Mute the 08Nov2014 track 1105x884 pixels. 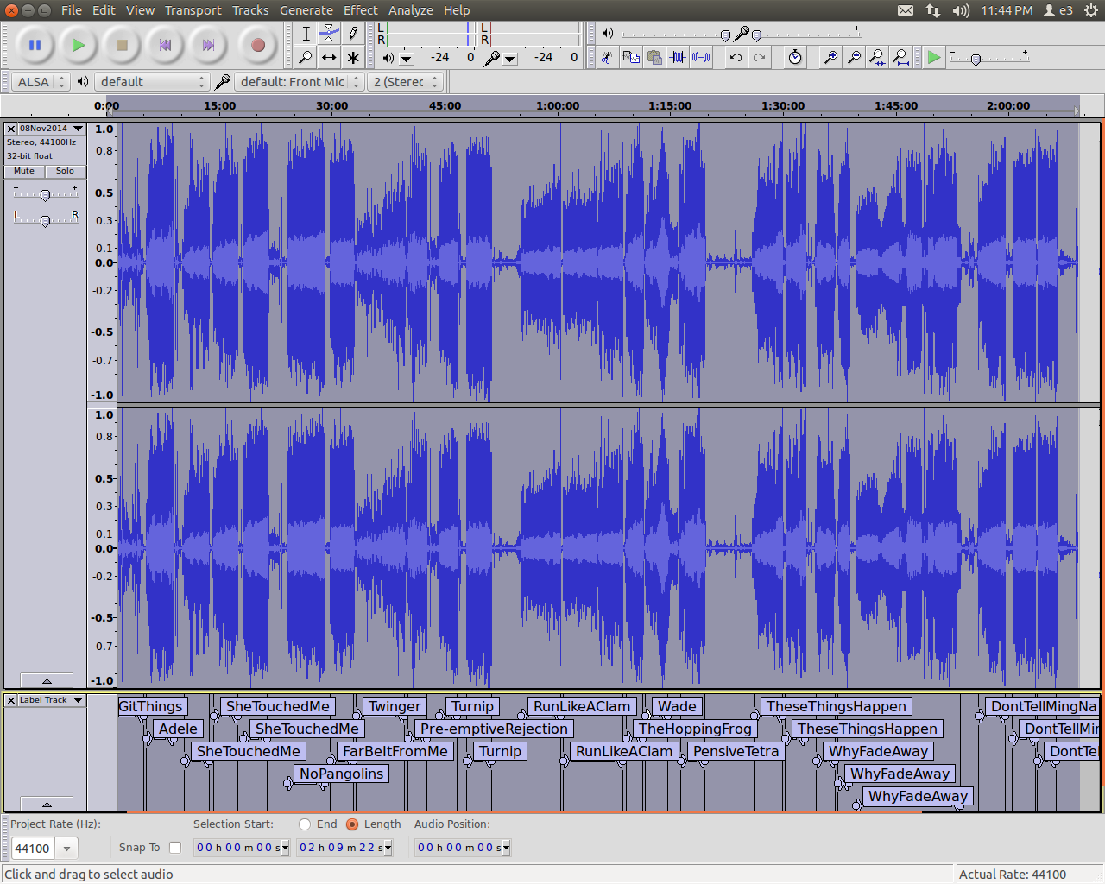coord(24,171)
